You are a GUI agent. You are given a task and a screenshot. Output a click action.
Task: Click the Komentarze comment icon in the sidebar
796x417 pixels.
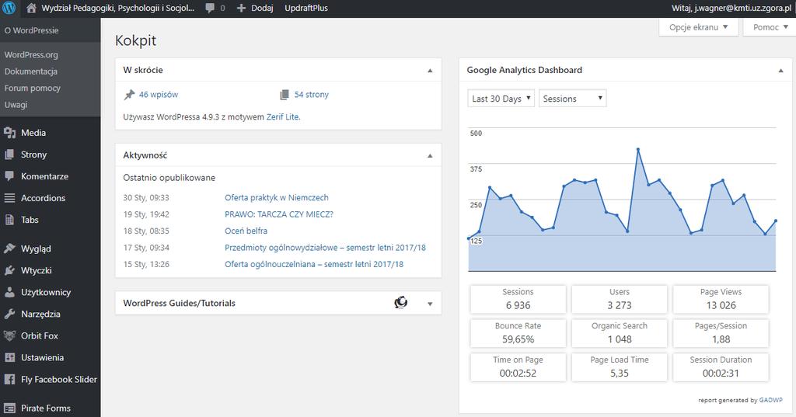tap(9, 176)
